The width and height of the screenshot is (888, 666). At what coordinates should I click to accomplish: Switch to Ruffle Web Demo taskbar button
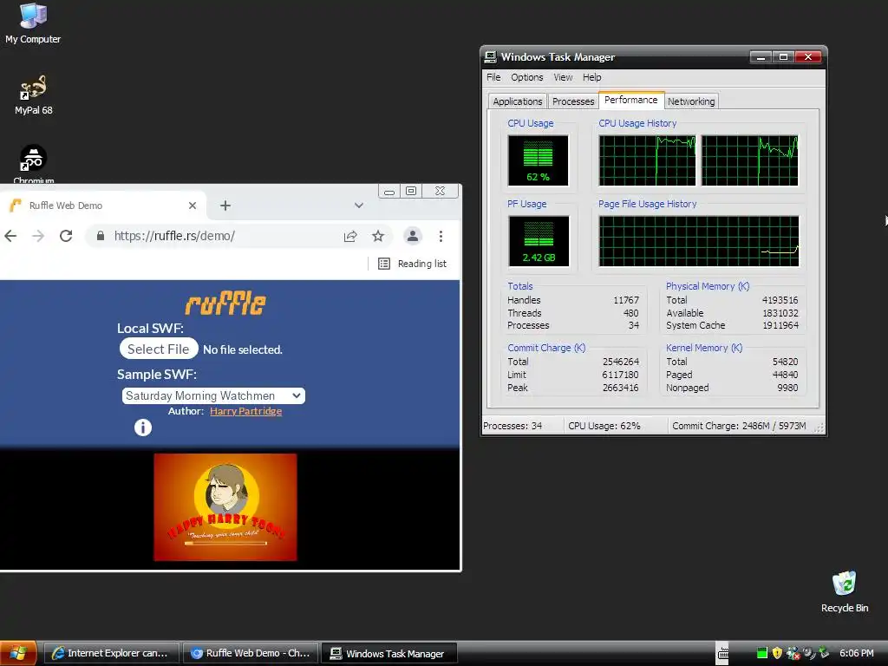(x=251, y=654)
